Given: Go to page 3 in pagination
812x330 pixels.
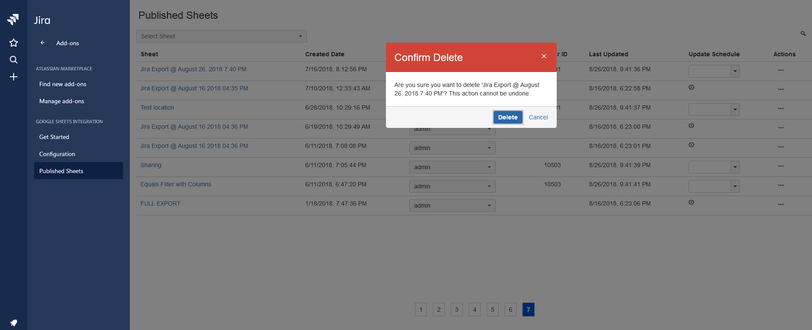Looking at the screenshot, I should tap(456, 310).
